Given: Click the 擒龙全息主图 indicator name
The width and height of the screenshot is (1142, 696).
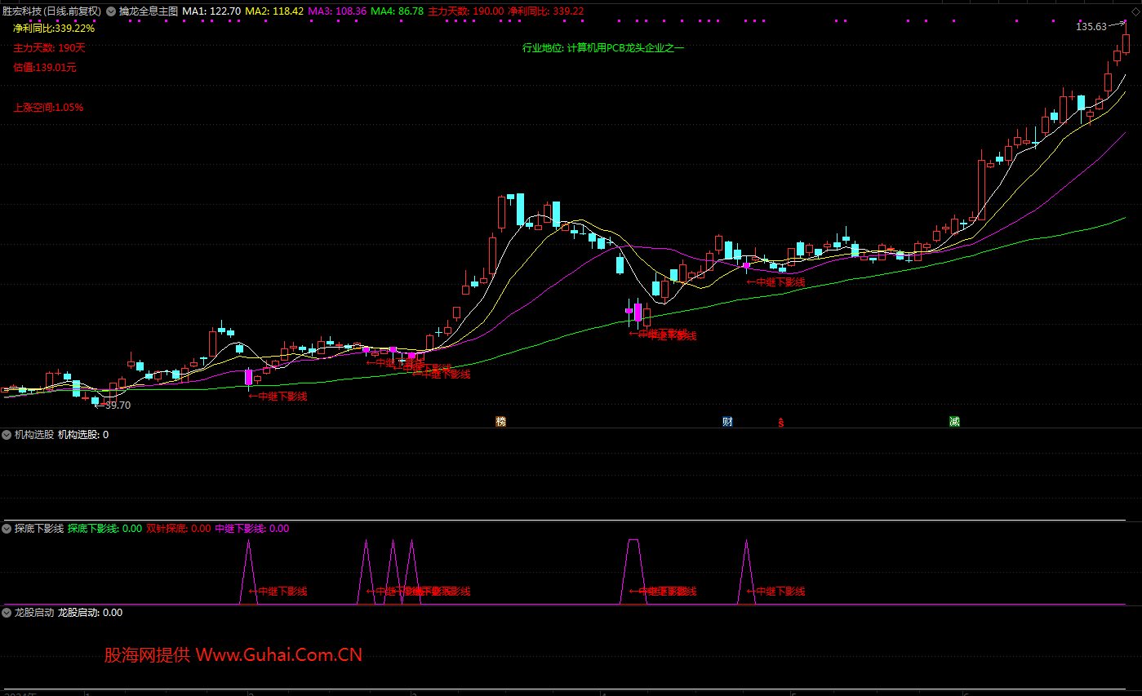Looking at the screenshot, I should click(x=148, y=11).
